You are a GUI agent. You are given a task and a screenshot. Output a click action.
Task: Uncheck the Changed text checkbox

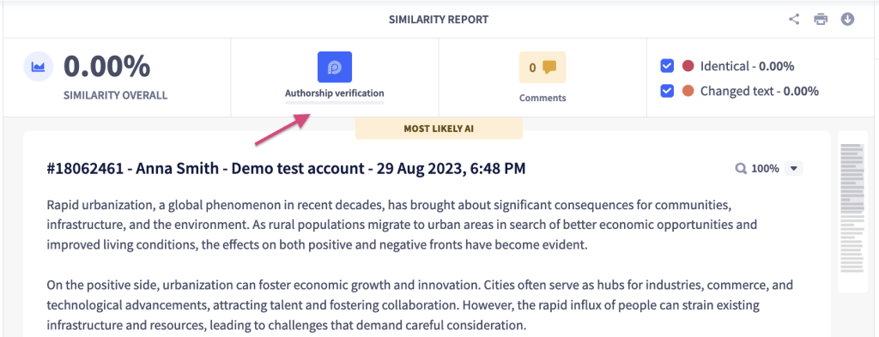(x=667, y=91)
